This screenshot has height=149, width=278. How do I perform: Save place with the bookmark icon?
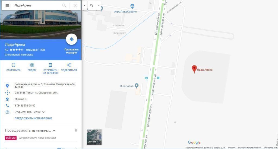pyautogui.click(x=14, y=65)
